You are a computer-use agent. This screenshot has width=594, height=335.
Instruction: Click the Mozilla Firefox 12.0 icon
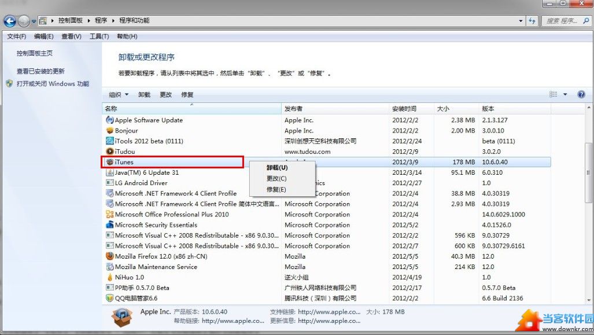click(109, 256)
